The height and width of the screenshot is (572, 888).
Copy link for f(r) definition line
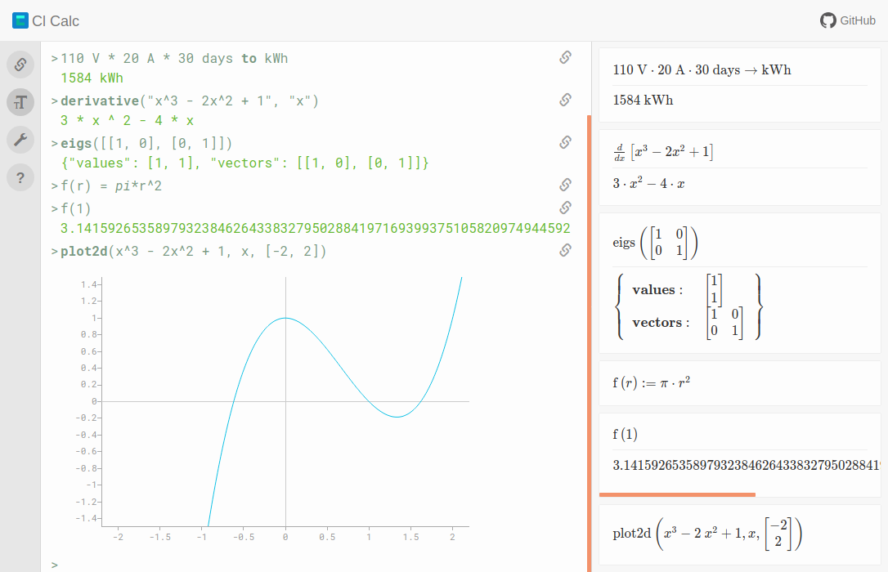(x=565, y=185)
